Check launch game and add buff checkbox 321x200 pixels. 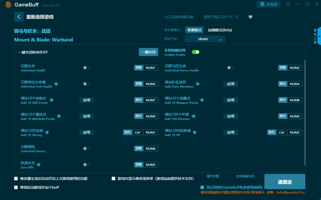16,187
